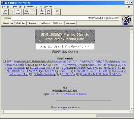Click the Open toolbar icon
The height and width of the screenshot is (119, 134).
tap(42, 12)
